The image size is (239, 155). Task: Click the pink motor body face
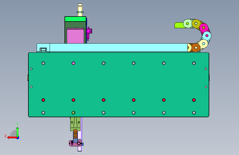(x=75, y=36)
